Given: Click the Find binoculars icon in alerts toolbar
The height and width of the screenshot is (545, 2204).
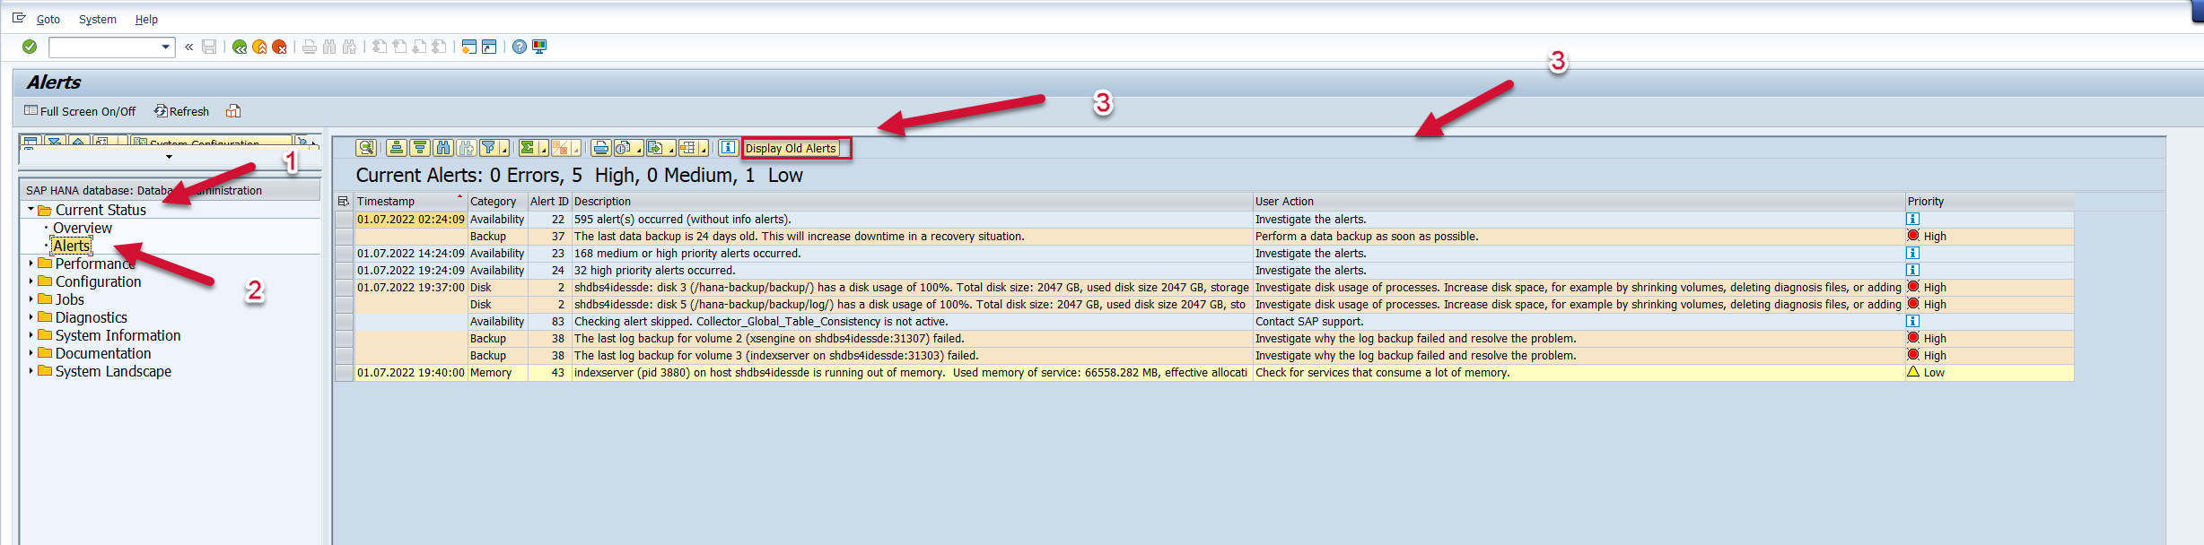Looking at the screenshot, I should tap(442, 148).
